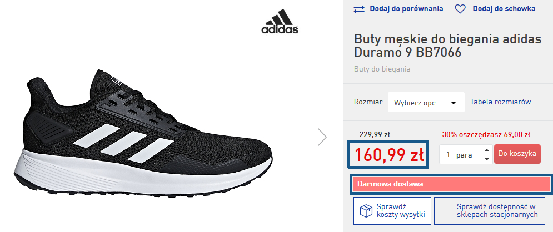The image size is (553, 232).
Task: Click Dodaj do porównania text link
Action: [x=406, y=9]
